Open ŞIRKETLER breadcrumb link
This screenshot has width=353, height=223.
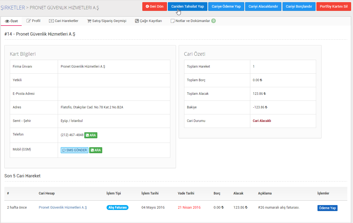13,8
